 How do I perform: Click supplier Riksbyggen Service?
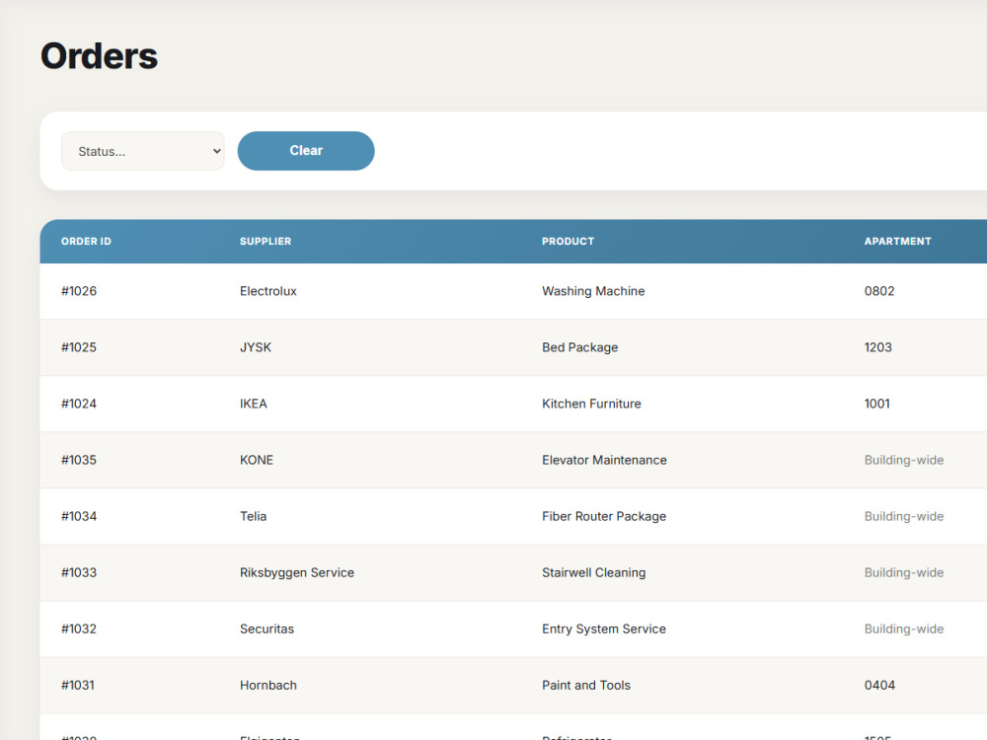tap(297, 572)
